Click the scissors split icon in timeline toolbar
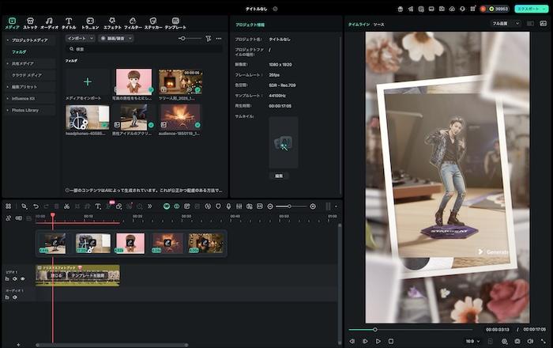The image size is (553, 348). 66,206
